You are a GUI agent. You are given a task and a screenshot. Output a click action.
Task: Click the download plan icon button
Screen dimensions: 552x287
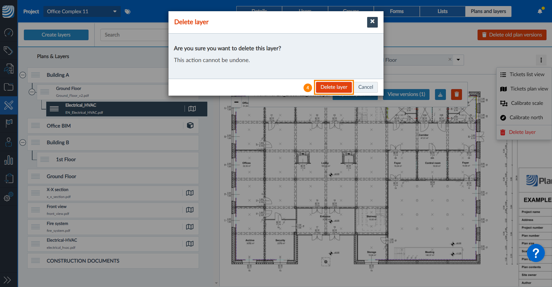(x=440, y=94)
